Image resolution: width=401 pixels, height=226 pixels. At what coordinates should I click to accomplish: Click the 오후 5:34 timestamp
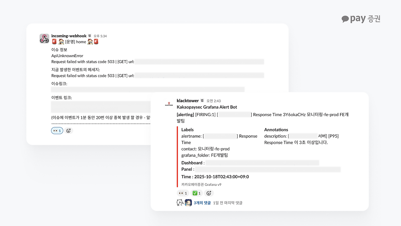click(100, 36)
